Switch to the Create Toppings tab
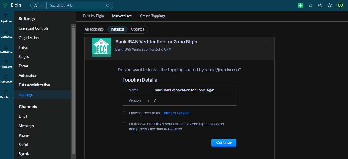The image size is (348, 159). [153, 16]
